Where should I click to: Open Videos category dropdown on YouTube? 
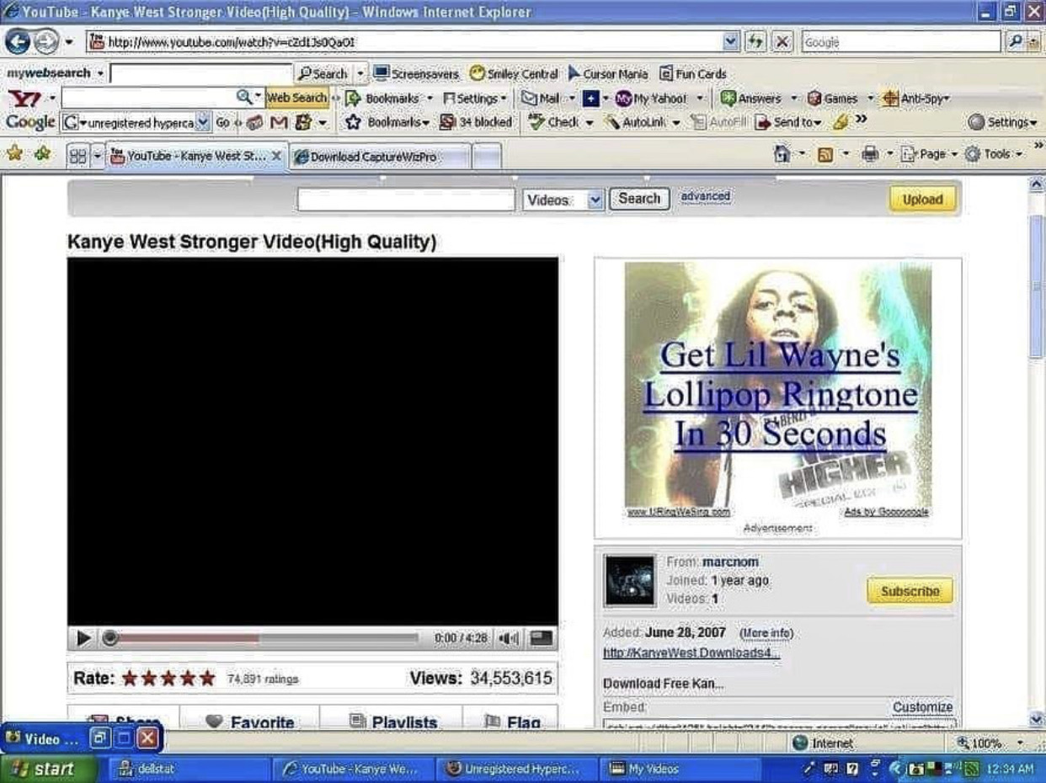point(564,200)
